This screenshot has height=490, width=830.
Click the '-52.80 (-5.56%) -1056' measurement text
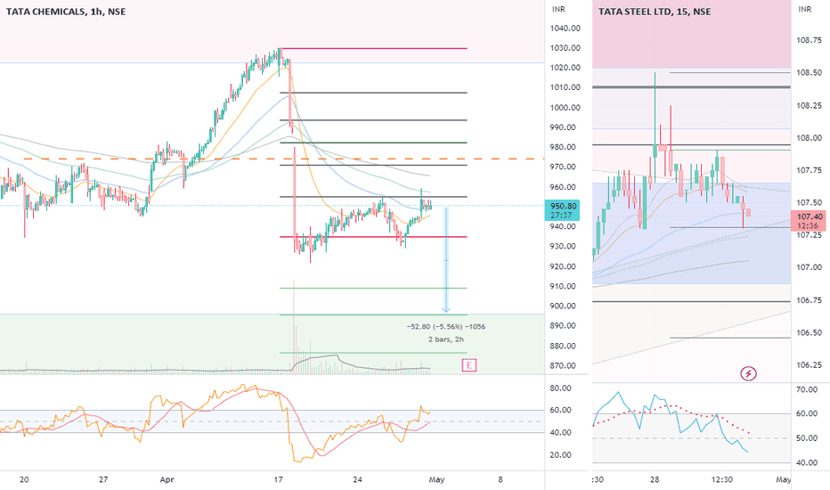coord(446,327)
